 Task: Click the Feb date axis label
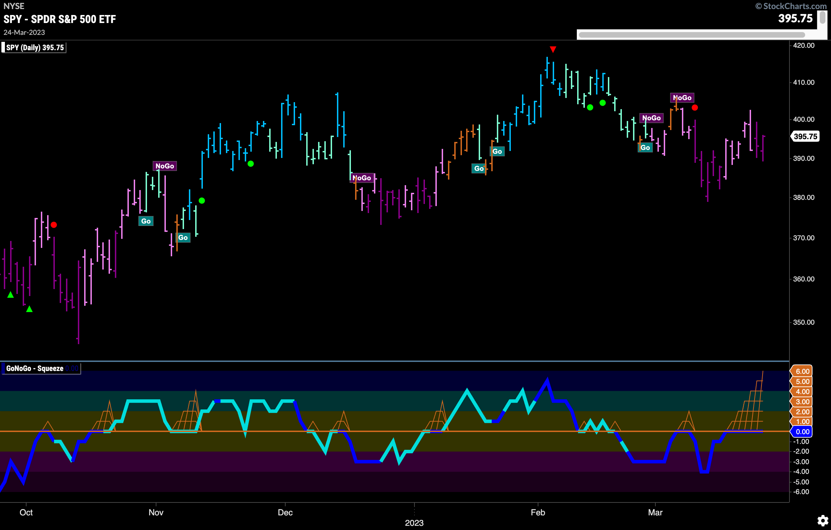pyautogui.click(x=538, y=513)
